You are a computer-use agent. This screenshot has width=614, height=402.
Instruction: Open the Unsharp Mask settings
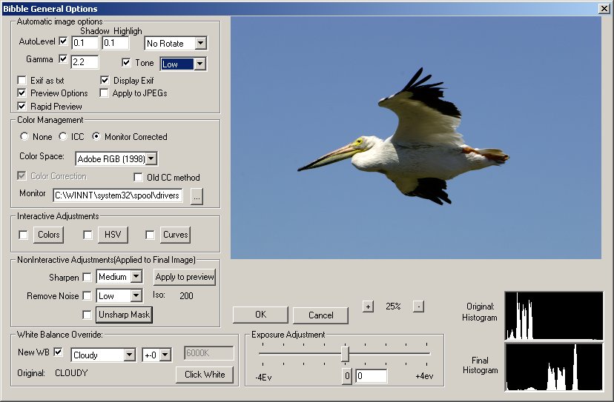coord(124,315)
